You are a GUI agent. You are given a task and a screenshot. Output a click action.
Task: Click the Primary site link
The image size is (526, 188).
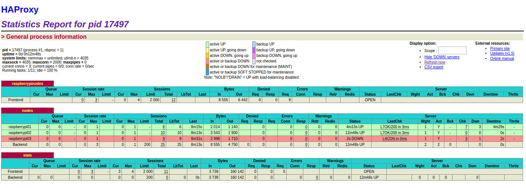pos(500,48)
